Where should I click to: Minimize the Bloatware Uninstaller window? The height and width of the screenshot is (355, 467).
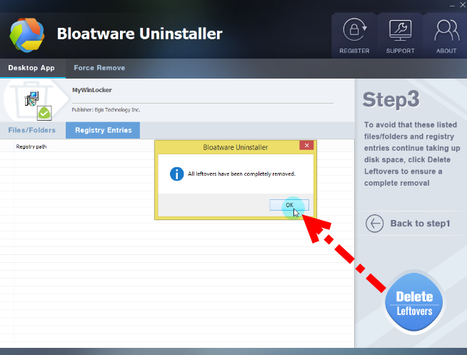(x=453, y=6)
